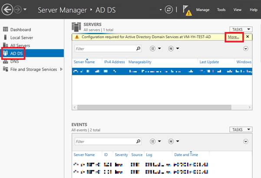Select Dashboard in the sidebar
Screen dimensions: 261x178
coord(21,30)
